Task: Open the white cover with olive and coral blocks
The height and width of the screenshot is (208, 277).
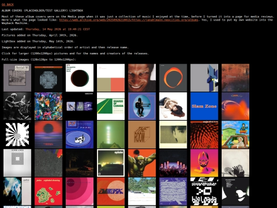Action: click(111, 78)
